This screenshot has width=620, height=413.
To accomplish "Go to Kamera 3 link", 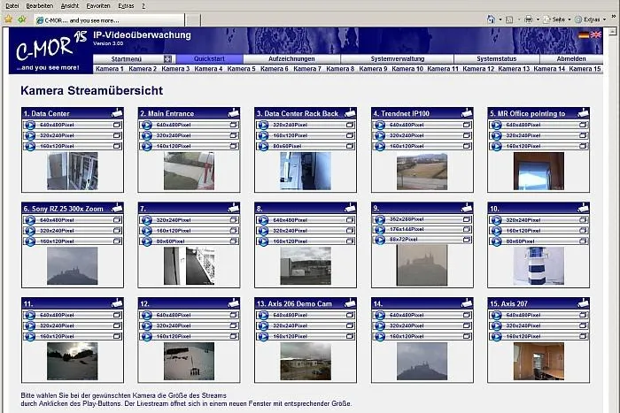I will coord(175,69).
